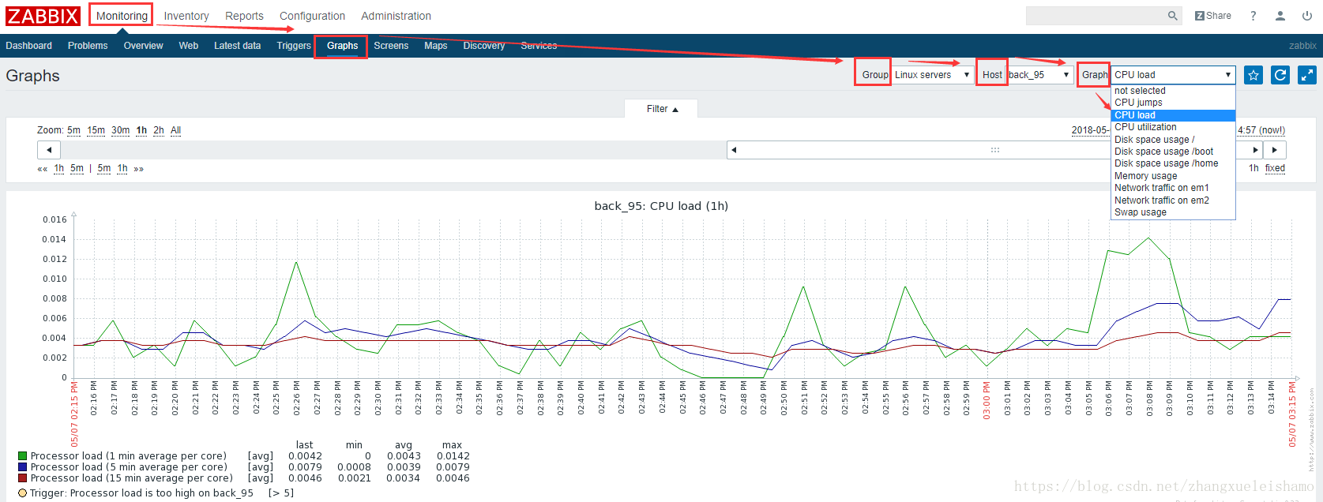This screenshot has width=1323, height=502.
Task: Open the user profile icon
Action: pos(1280,16)
